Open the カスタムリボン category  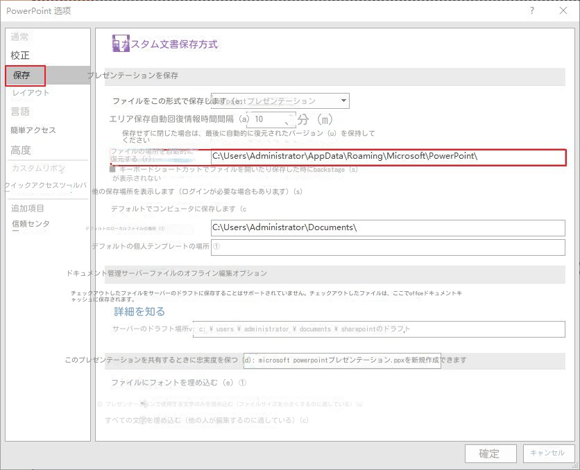38,168
